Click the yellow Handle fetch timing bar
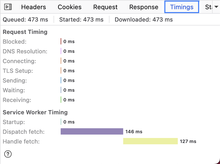This screenshot has width=220, height=164. 150,141
